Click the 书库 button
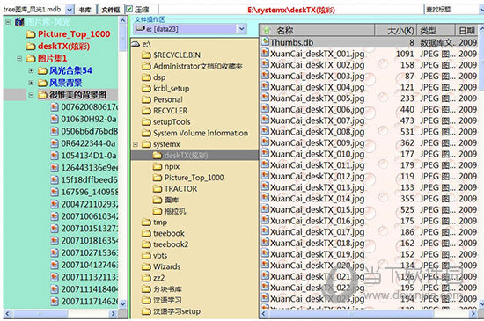 (x=84, y=10)
